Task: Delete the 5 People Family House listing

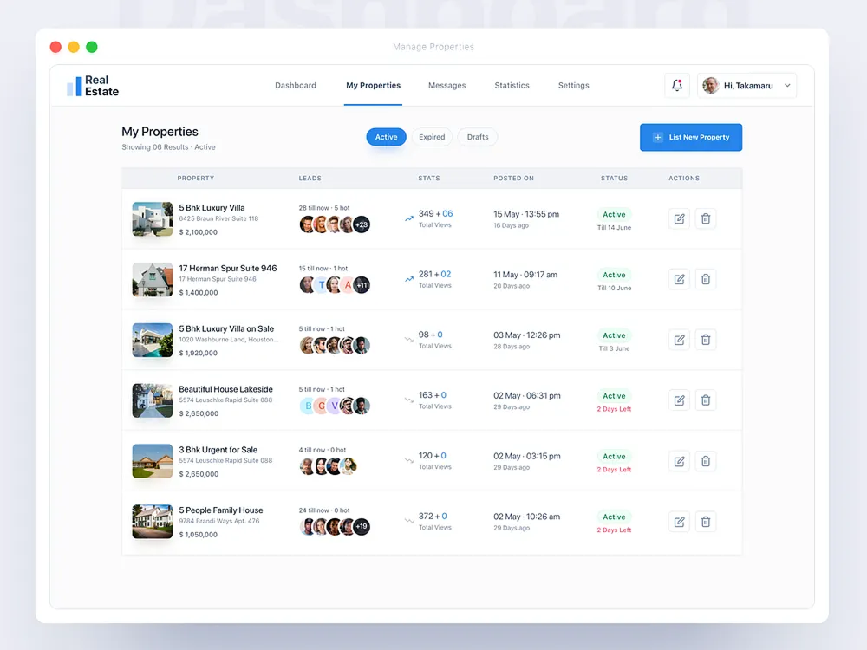Action: tap(706, 522)
